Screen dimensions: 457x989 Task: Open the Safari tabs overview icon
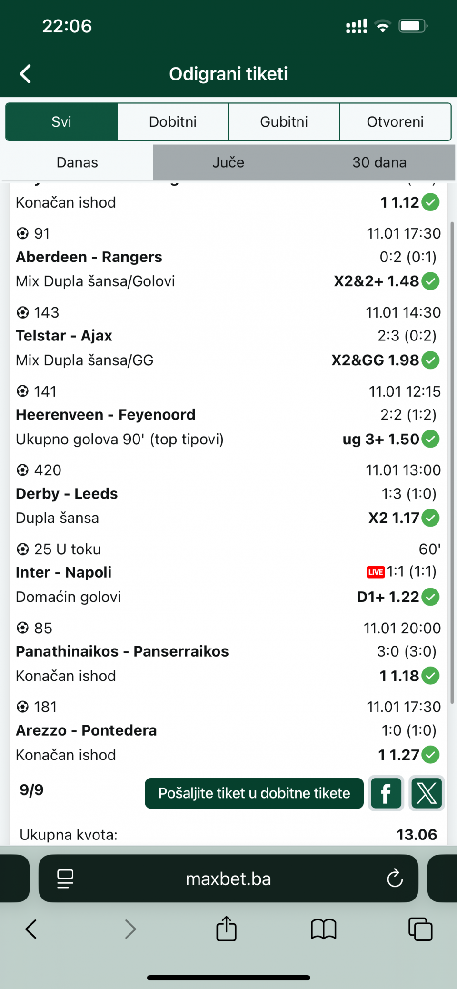click(x=420, y=929)
